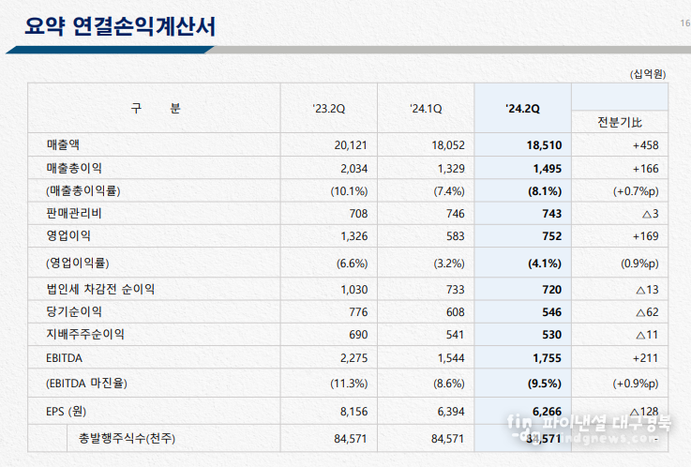Select the 영업이익 row label
The height and width of the screenshot is (467, 691).
pos(68,235)
